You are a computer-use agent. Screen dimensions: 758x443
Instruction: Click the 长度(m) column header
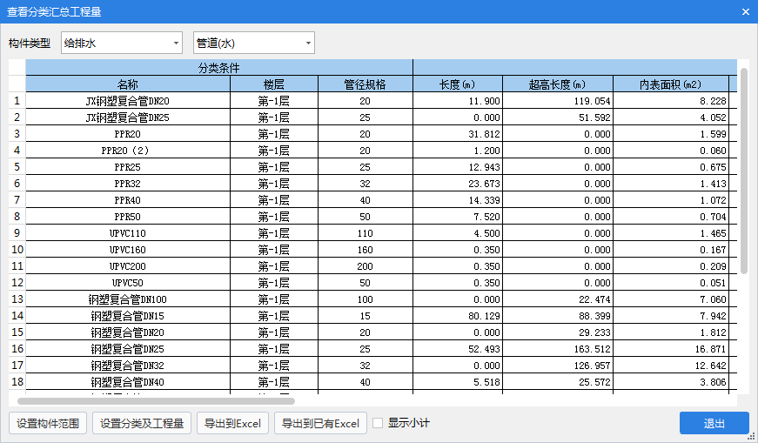pyautogui.click(x=457, y=84)
